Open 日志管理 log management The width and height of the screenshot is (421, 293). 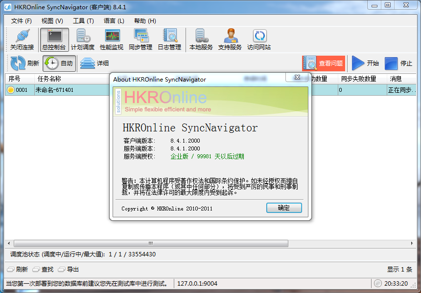pos(170,40)
